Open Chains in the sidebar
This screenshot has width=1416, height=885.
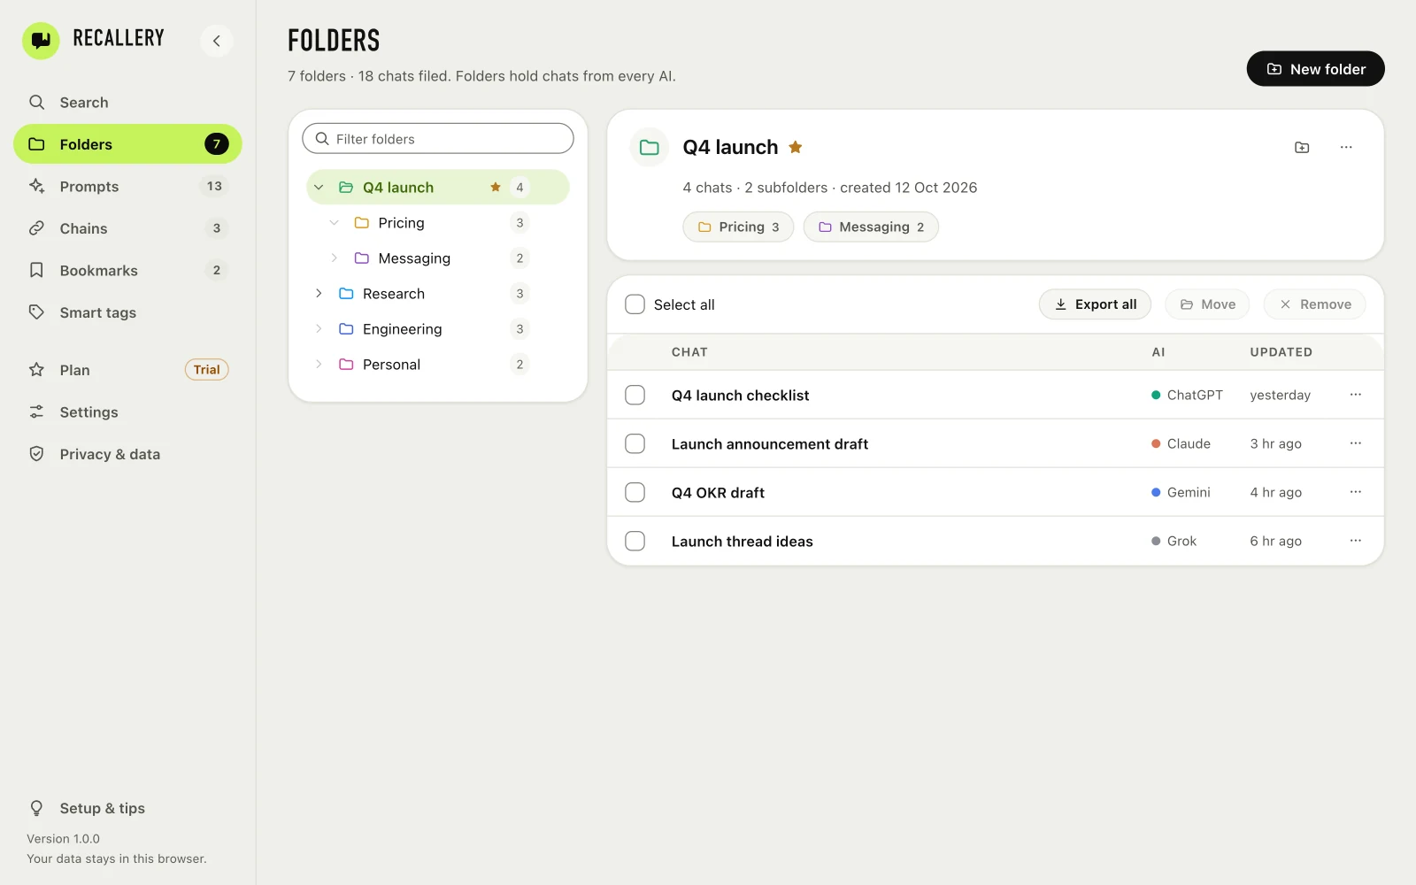[127, 228]
